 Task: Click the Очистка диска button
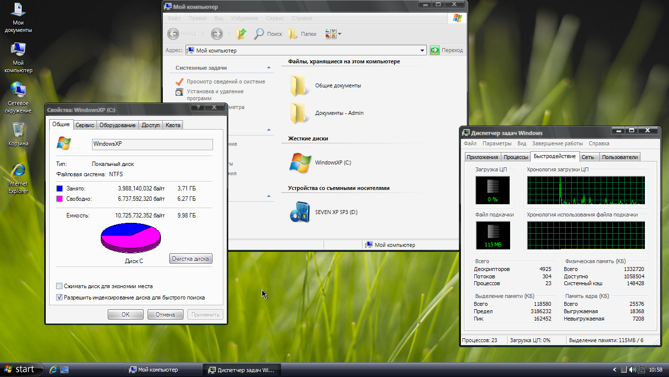[190, 258]
